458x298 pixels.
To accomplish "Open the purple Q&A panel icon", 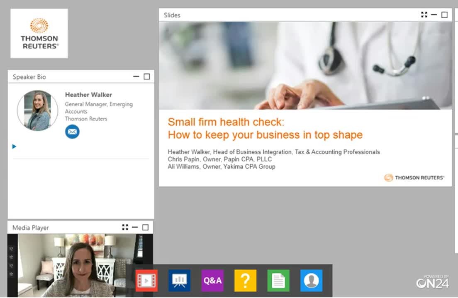I will [212, 281].
